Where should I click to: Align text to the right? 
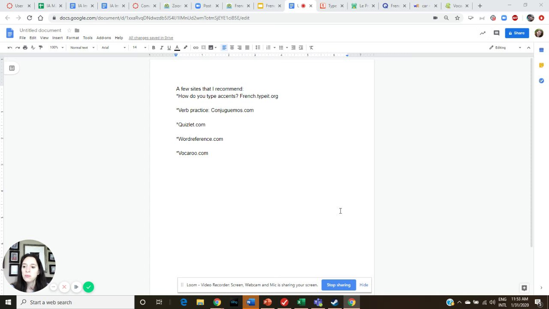[x=239, y=48]
